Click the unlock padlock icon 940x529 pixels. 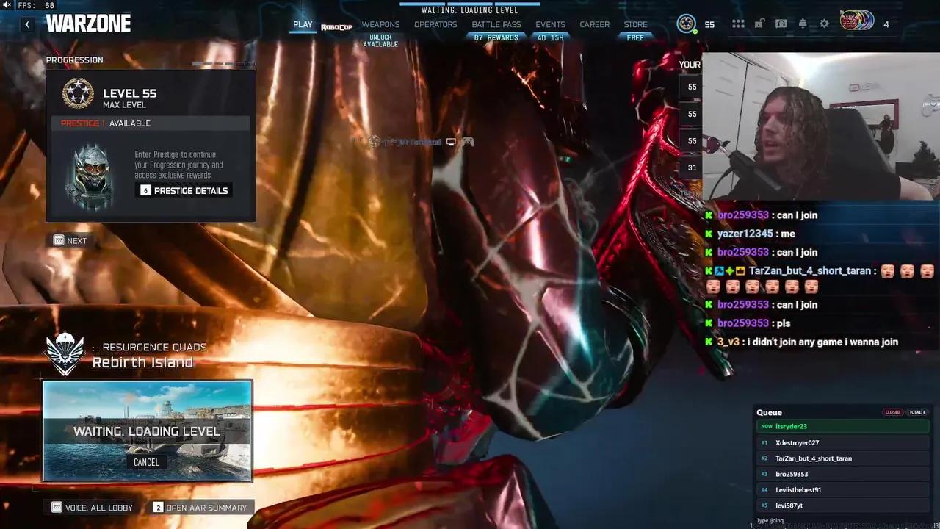click(759, 24)
